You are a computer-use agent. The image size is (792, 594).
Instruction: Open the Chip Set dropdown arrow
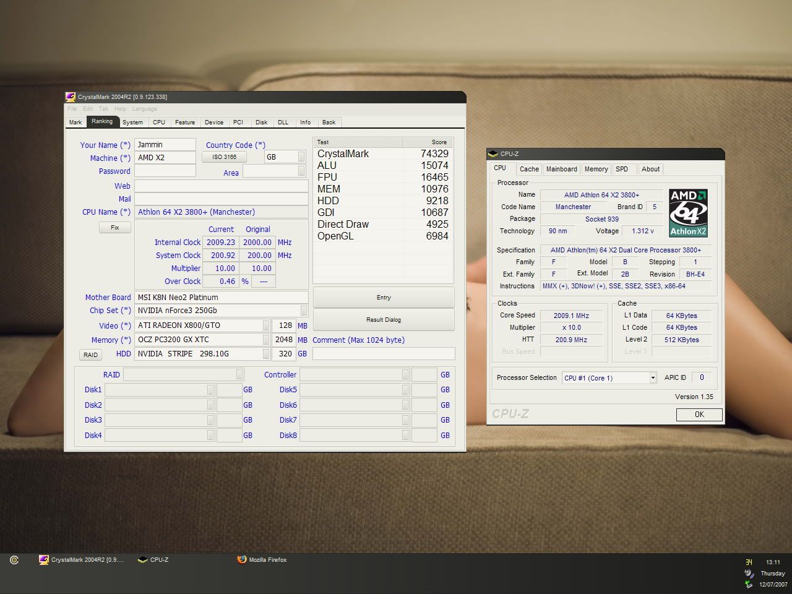[x=304, y=311]
